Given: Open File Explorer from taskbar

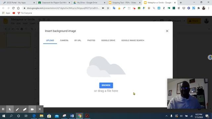Looking at the screenshot, I should point(41,116).
